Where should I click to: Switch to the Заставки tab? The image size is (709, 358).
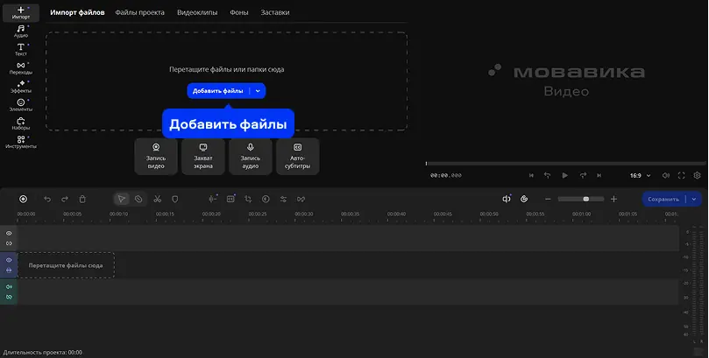tap(275, 12)
